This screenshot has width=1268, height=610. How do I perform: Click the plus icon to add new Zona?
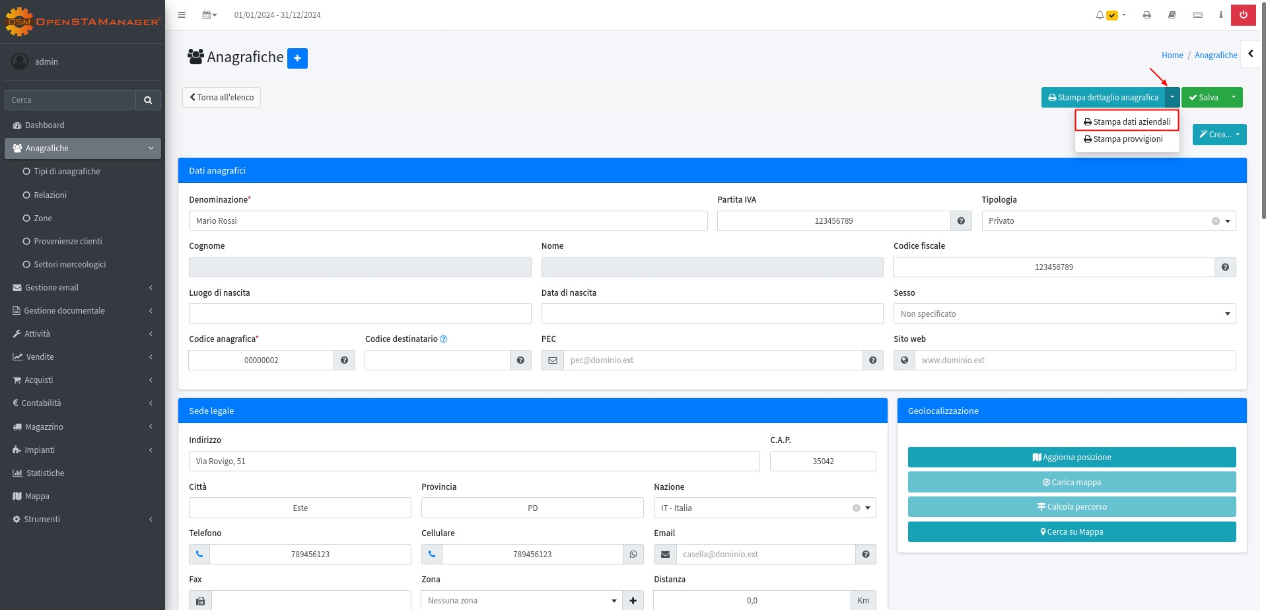pos(633,601)
